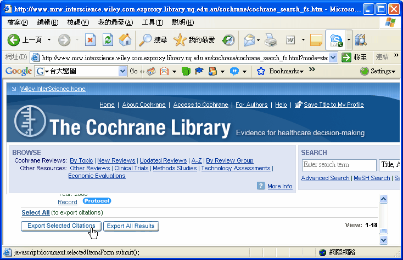The image size is (403, 260).
Task: Open the Search magnifier toolbar button
Action: [153, 40]
